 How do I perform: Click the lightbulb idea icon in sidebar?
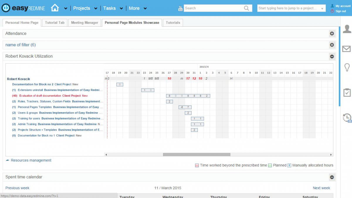pos(347,68)
